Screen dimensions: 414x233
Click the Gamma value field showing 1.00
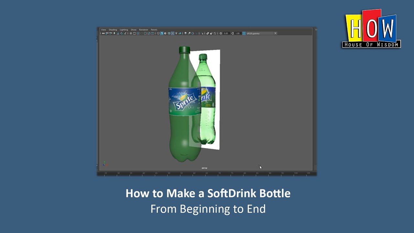pos(238,33)
